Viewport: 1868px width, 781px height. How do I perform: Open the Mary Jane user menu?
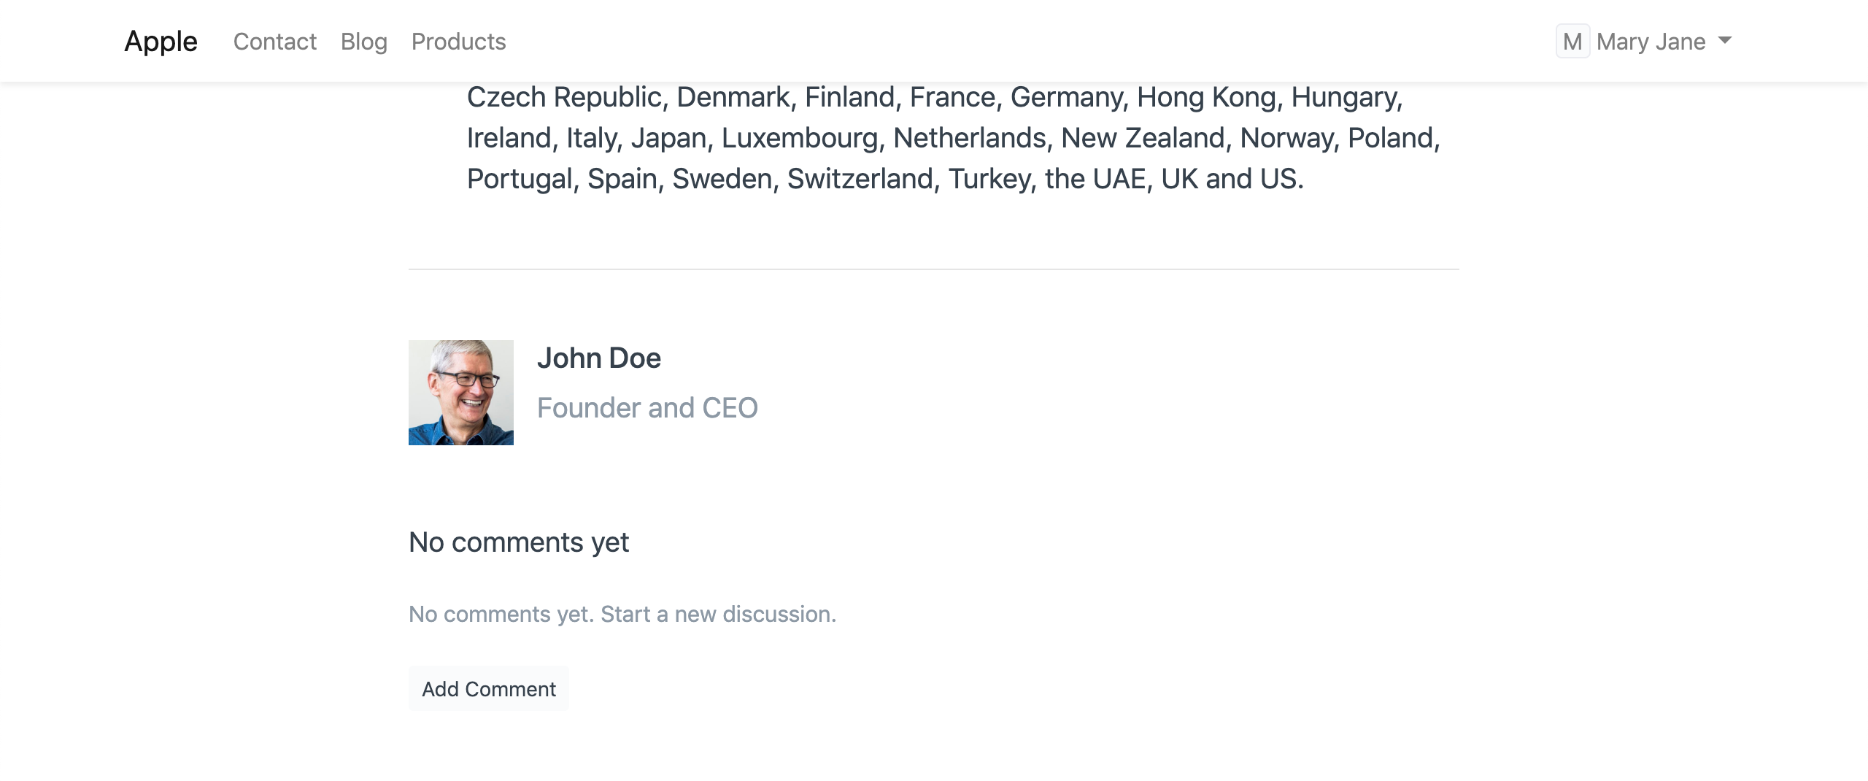click(1651, 42)
